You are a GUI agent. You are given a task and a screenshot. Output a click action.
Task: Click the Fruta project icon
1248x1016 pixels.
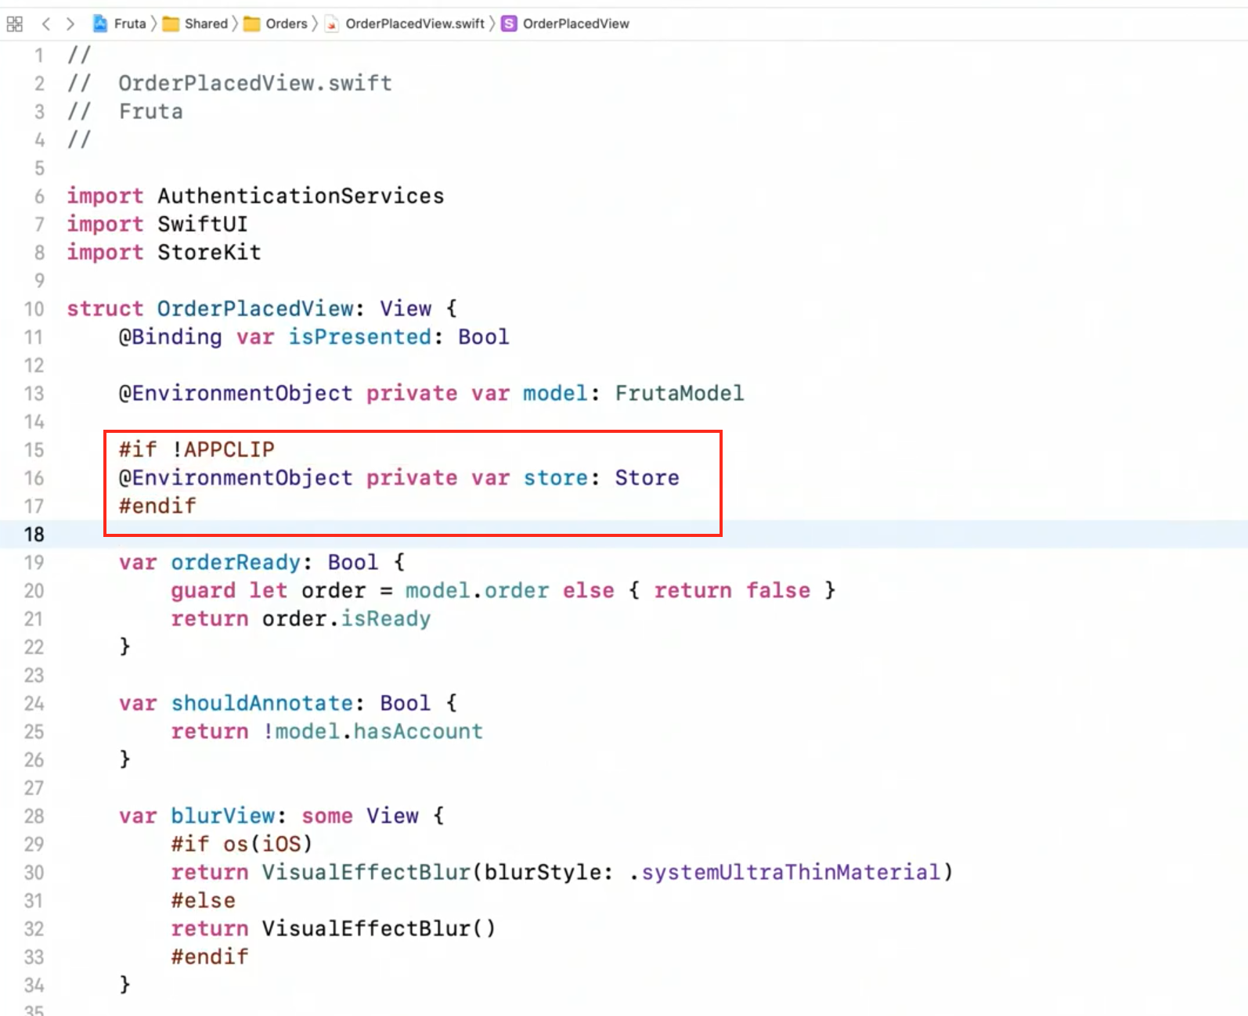tap(100, 24)
